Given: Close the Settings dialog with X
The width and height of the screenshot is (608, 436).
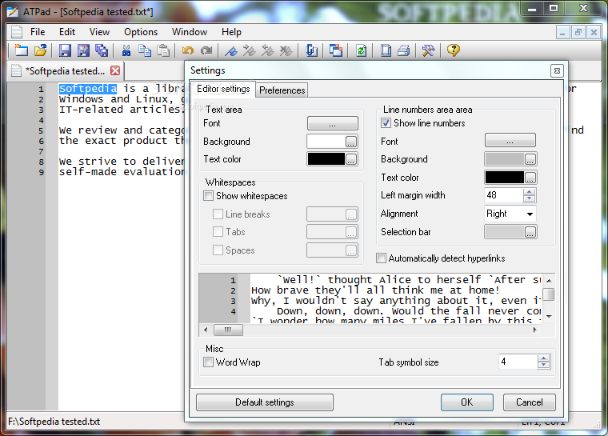Looking at the screenshot, I should tap(557, 71).
